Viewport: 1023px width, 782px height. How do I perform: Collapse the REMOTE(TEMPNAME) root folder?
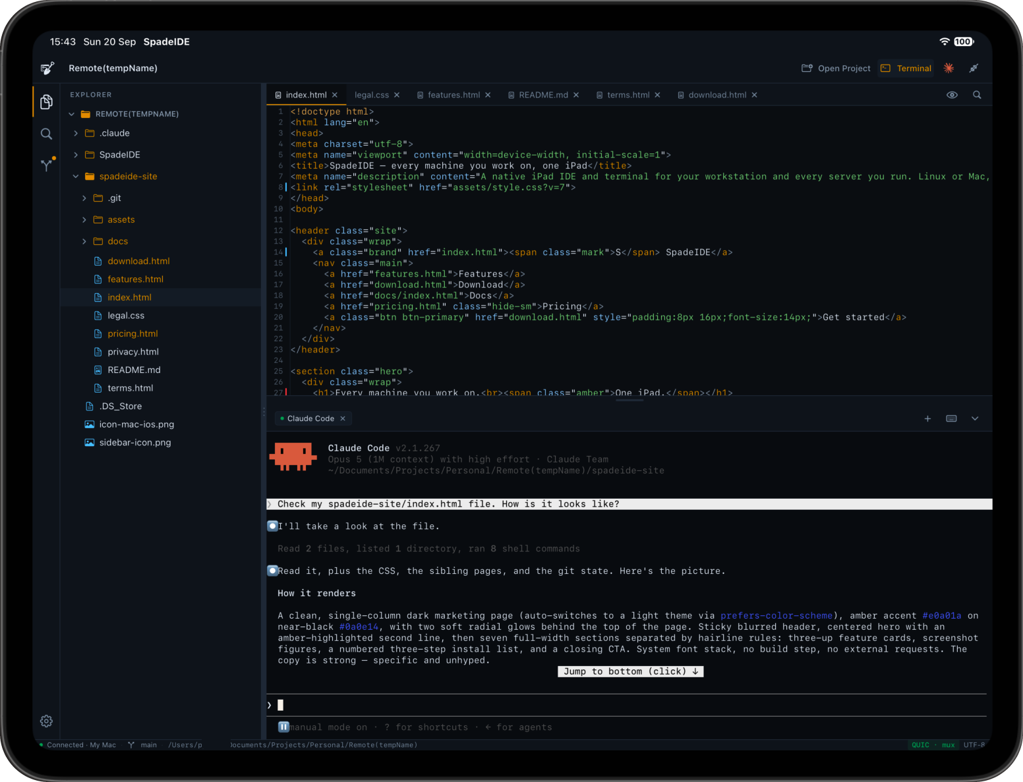tap(72, 114)
